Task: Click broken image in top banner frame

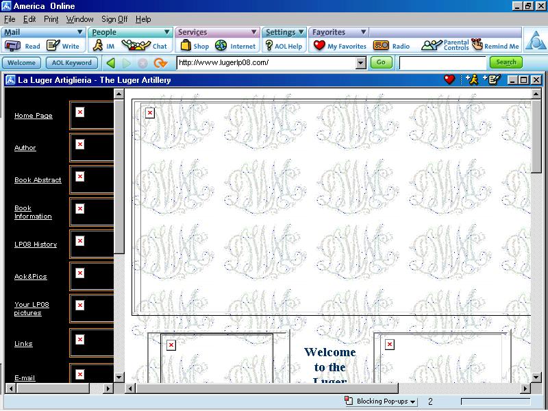Action: pyautogui.click(x=150, y=113)
